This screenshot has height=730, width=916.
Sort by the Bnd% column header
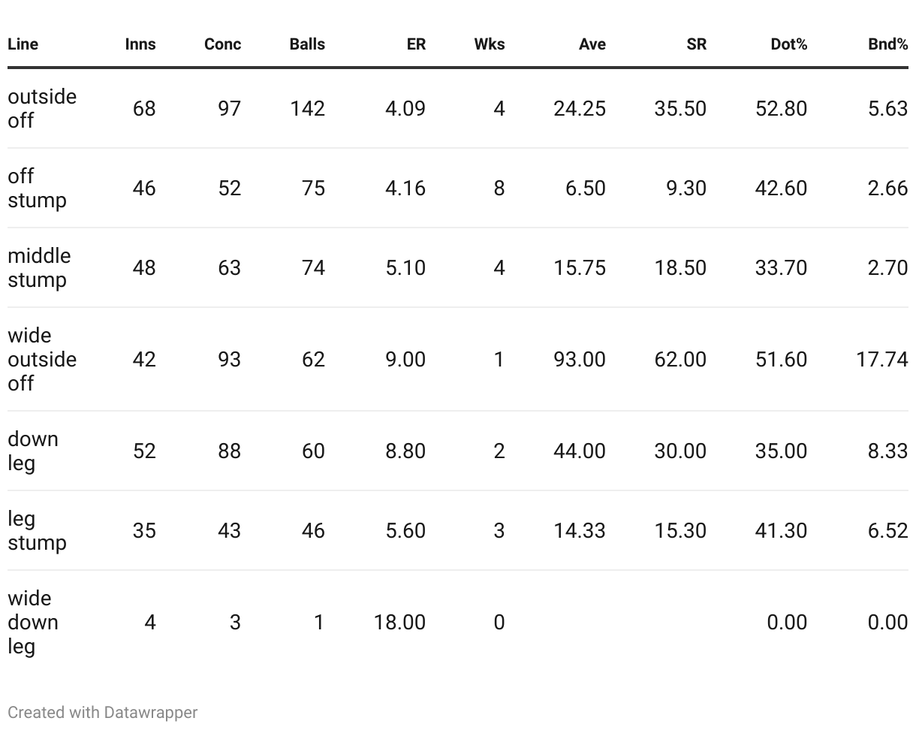coord(888,44)
